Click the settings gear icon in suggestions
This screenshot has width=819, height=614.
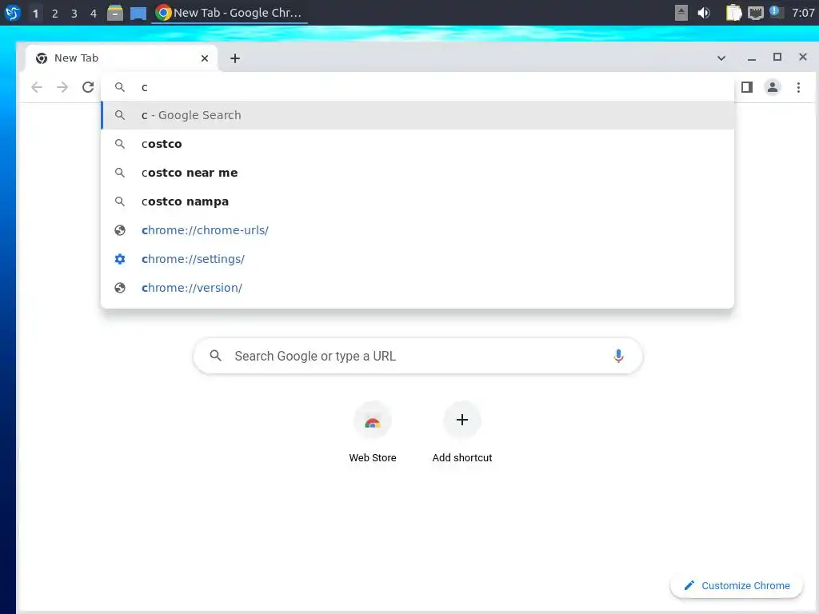pyautogui.click(x=120, y=259)
